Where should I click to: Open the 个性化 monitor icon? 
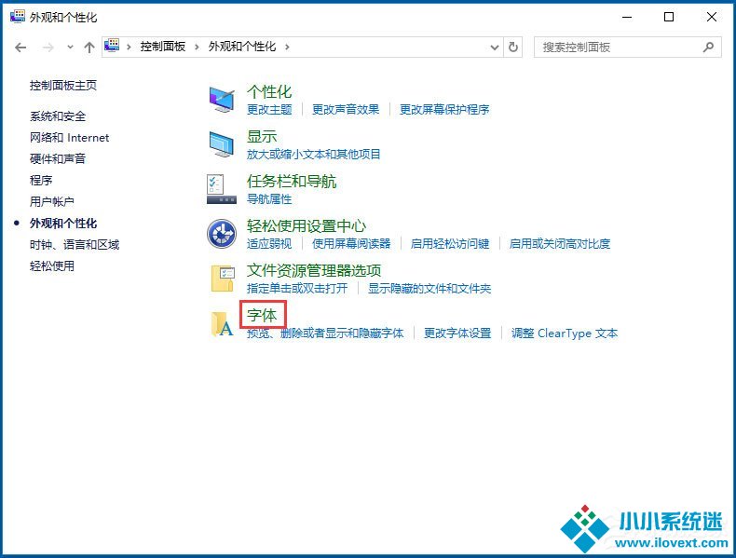[222, 100]
